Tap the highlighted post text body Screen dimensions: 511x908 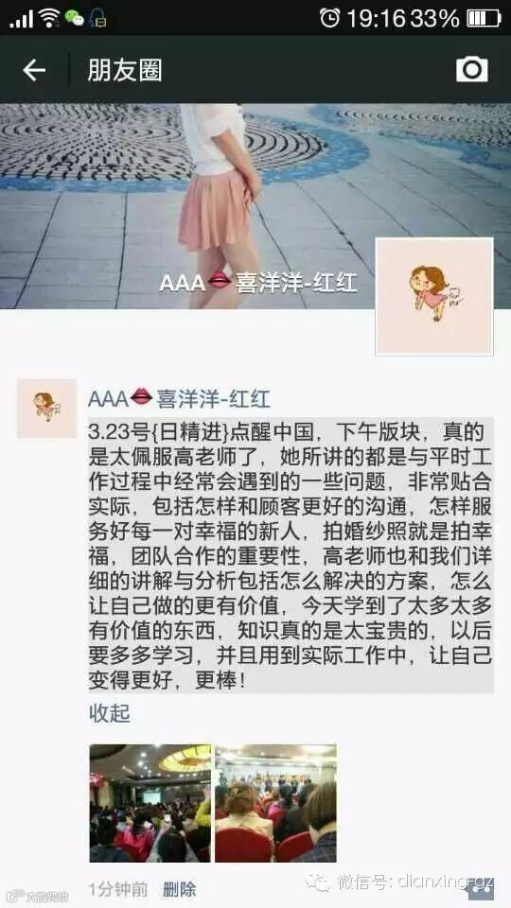coord(291,554)
